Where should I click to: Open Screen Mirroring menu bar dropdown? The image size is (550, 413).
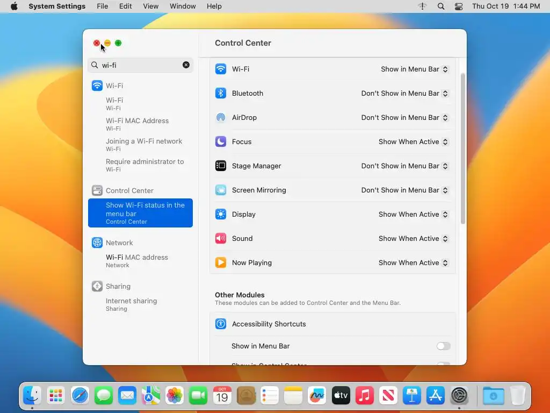[405, 190]
